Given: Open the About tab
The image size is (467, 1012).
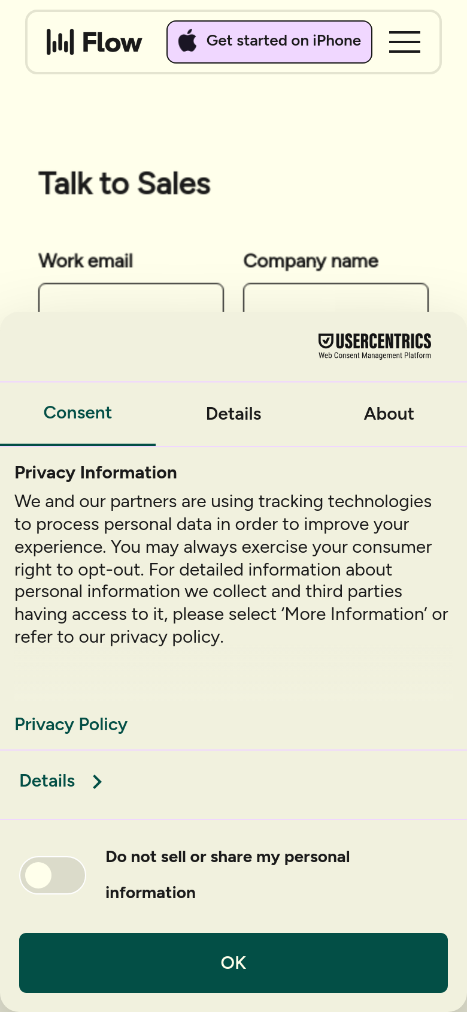Looking at the screenshot, I should [389, 414].
